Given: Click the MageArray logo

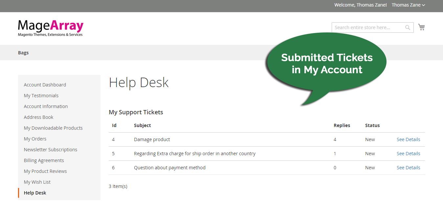Looking at the screenshot, I should (50, 28).
